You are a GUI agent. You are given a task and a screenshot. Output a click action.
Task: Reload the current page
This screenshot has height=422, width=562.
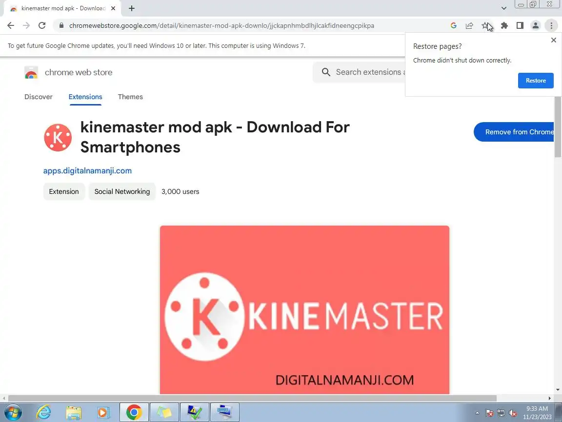(x=42, y=25)
